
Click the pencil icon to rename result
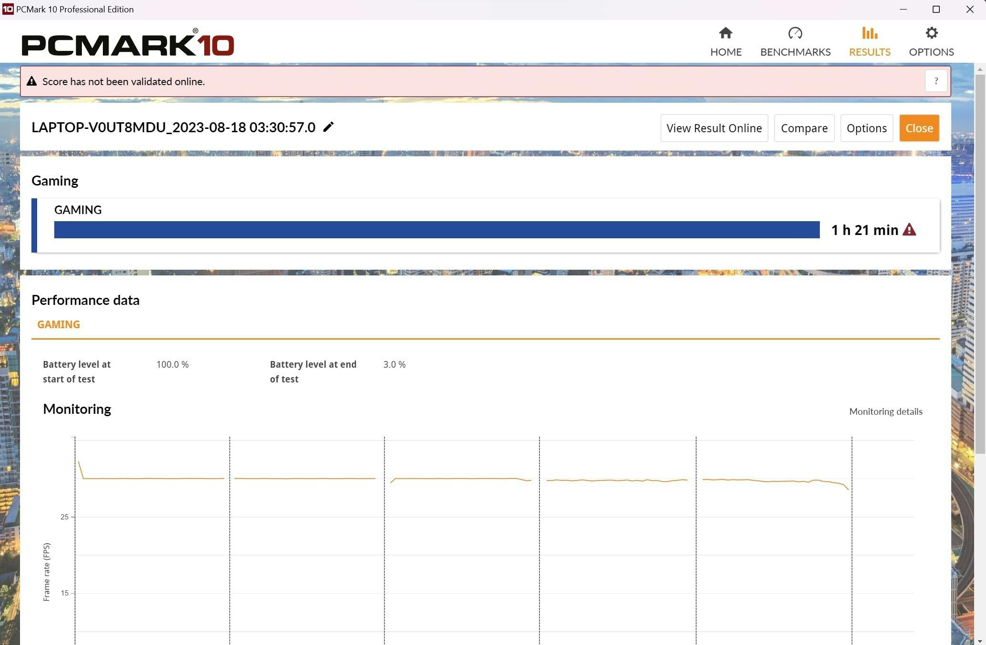point(328,127)
